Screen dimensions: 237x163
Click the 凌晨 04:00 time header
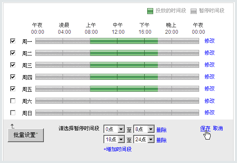(64, 29)
